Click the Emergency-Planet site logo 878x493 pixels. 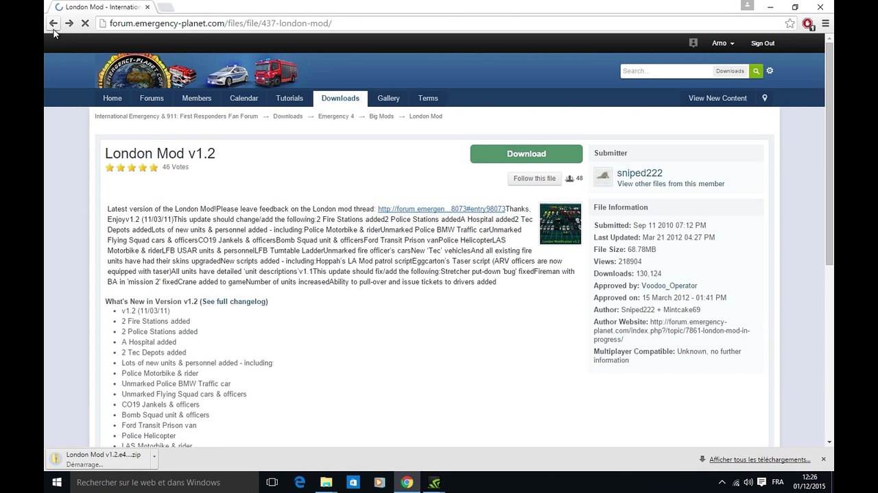tap(197, 71)
